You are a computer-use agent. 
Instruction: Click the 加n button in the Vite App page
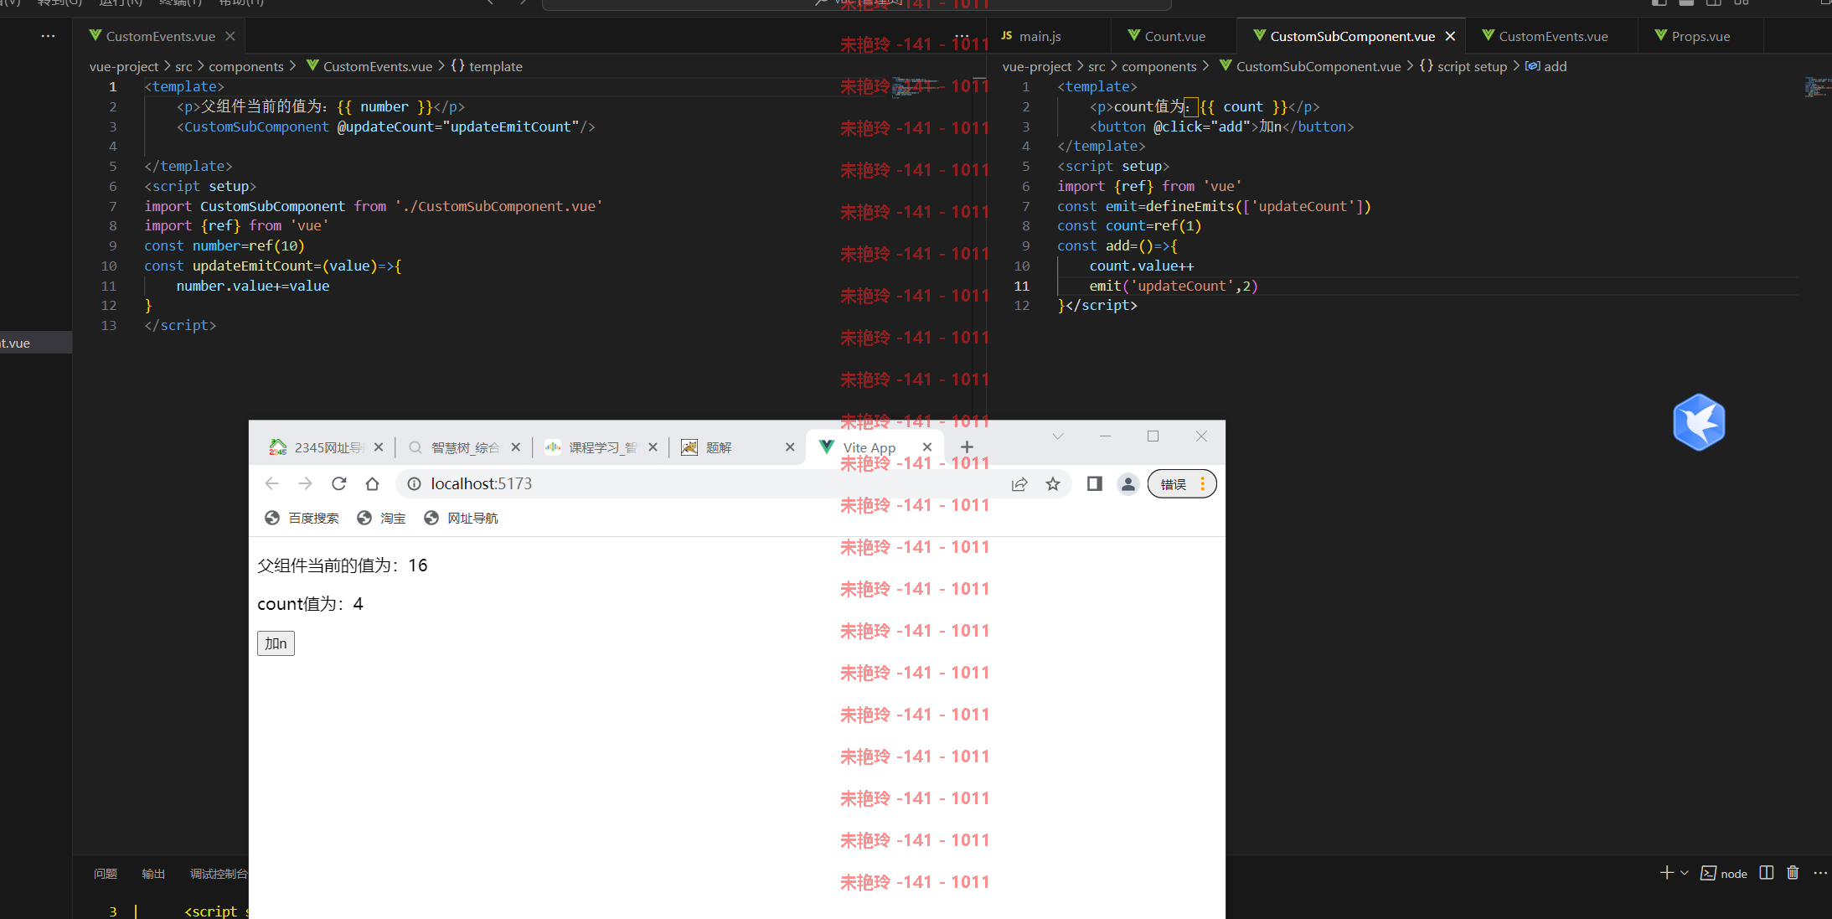276,643
